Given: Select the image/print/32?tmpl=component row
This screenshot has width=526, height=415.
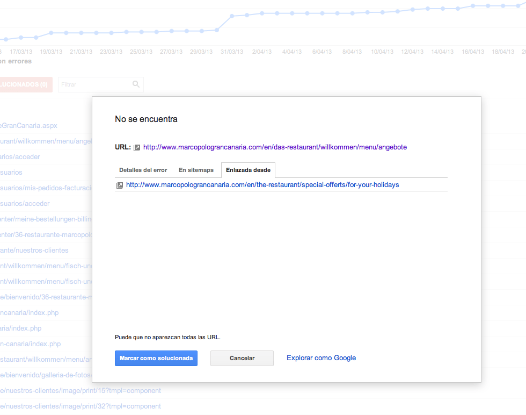Looking at the screenshot, I should (81, 406).
